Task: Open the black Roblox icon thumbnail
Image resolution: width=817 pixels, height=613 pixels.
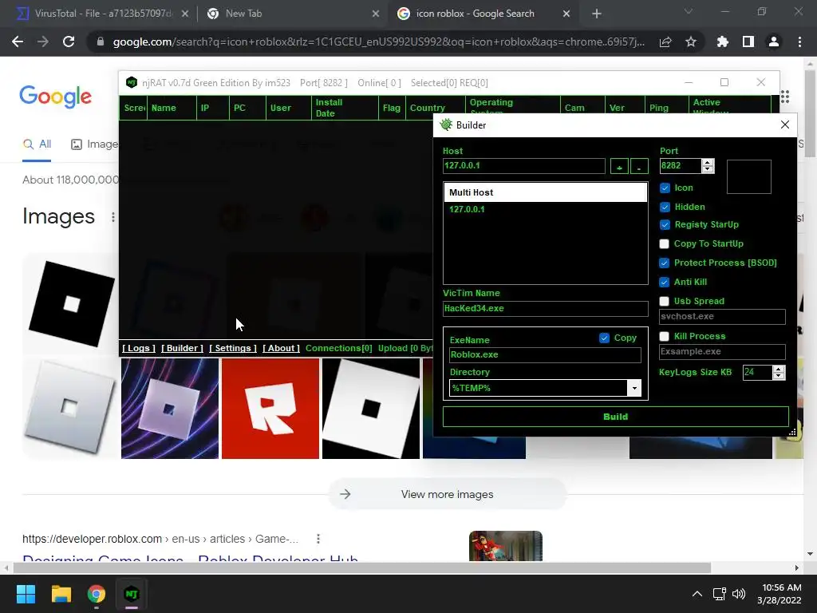Action: point(71,304)
